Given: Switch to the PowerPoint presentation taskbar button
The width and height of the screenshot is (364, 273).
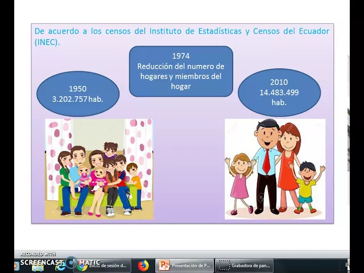Looking at the screenshot, I should 184,266.
